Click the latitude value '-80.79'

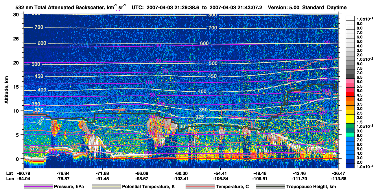pos(23,174)
